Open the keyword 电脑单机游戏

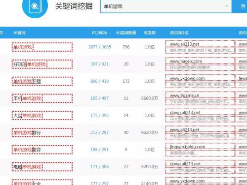click(27, 167)
